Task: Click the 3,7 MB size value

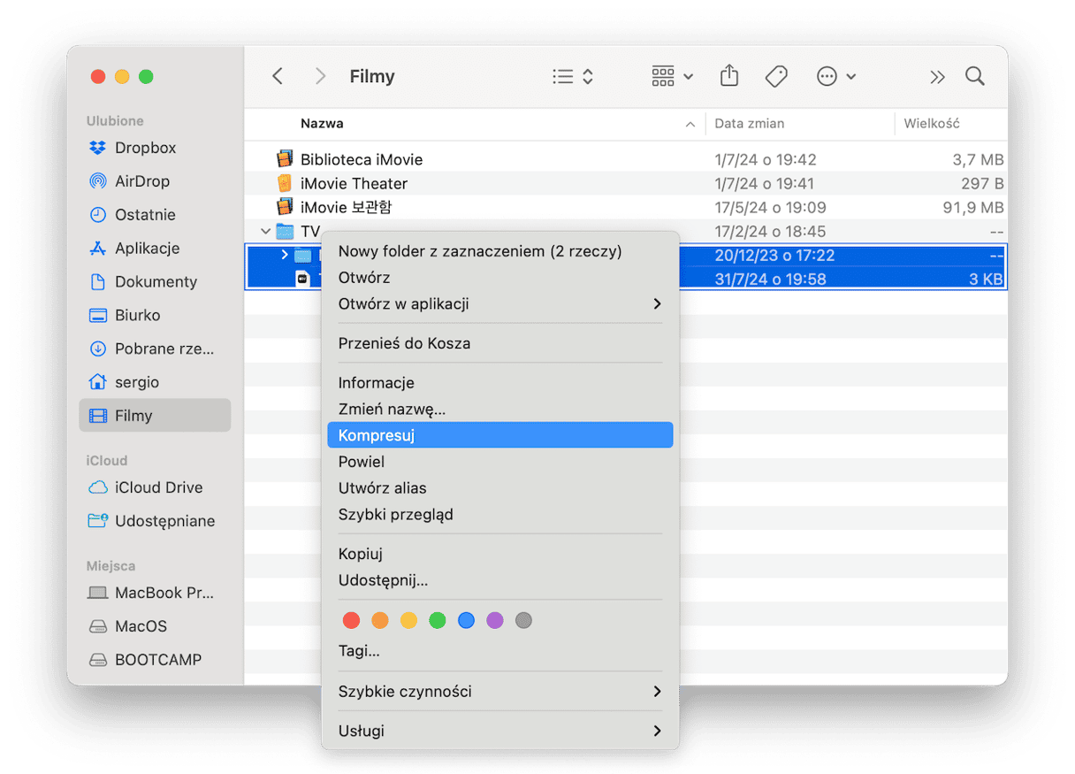Action: (978, 160)
